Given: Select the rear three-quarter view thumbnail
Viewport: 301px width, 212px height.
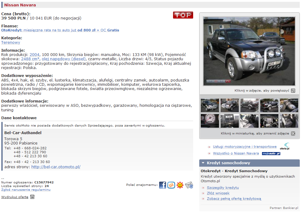Looking at the screenshot, I should [x=269, y=105].
